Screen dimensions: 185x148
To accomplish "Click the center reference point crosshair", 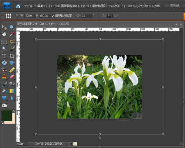I will [100, 87].
